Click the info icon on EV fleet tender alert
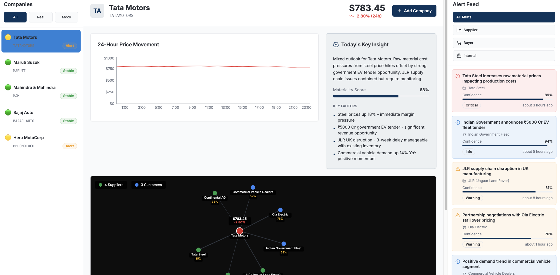The height and width of the screenshot is (275, 560). pos(458,122)
